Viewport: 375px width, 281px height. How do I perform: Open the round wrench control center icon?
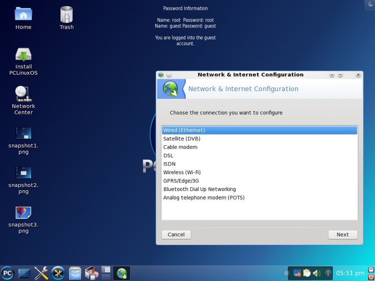[x=58, y=273]
